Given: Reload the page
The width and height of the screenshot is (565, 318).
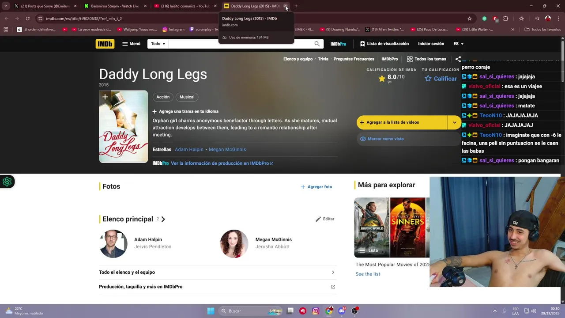Looking at the screenshot, I should [x=27, y=19].
